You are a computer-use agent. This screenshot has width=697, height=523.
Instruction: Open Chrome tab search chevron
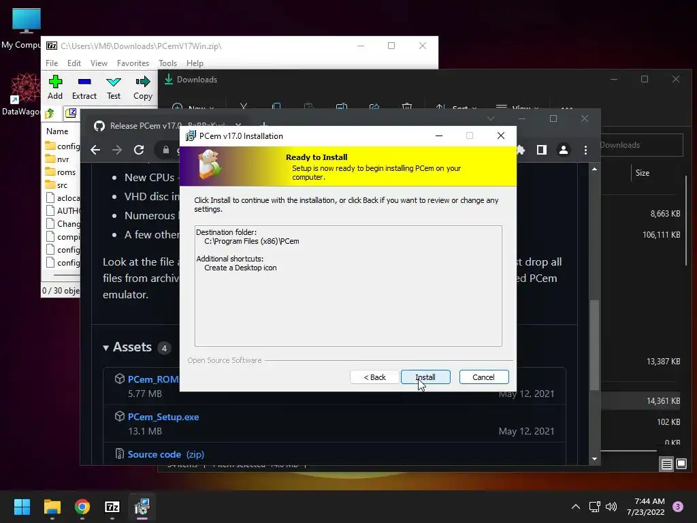pyautogui.click(x=491, y=118)
